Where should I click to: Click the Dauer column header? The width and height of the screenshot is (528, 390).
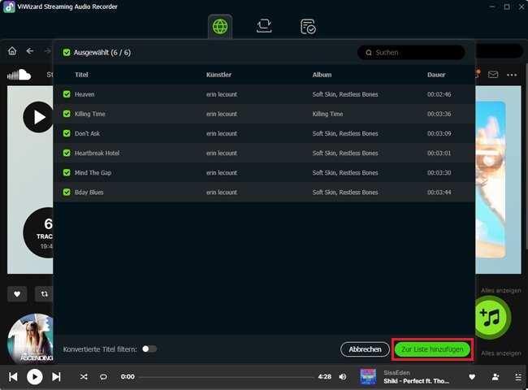[436, 75]
